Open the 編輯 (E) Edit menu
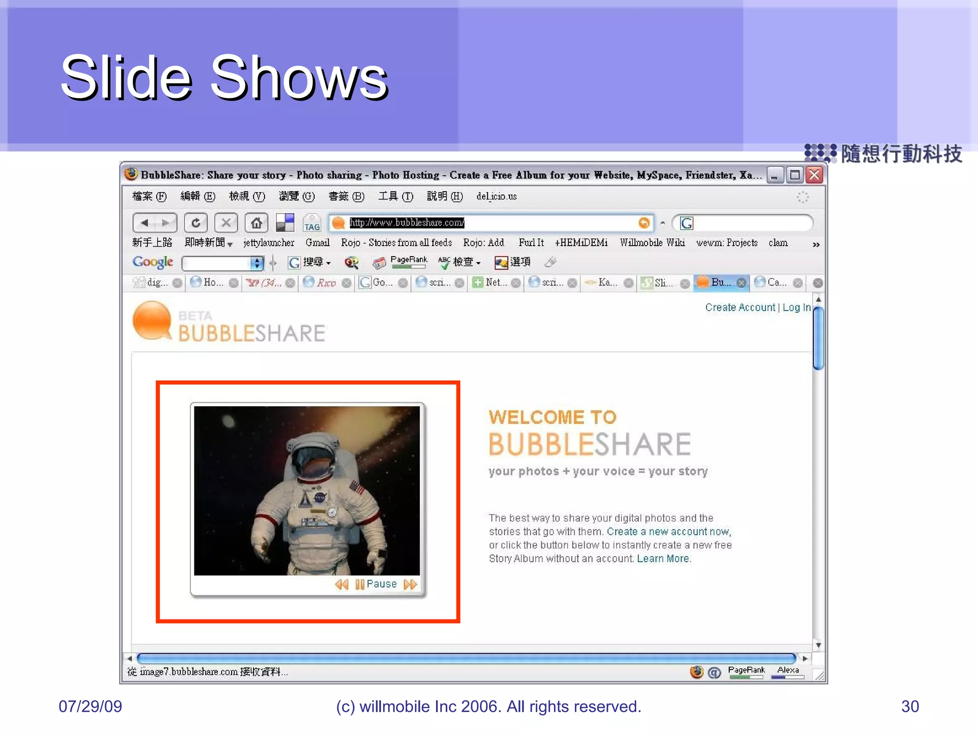978x734 pixels. 198,196
